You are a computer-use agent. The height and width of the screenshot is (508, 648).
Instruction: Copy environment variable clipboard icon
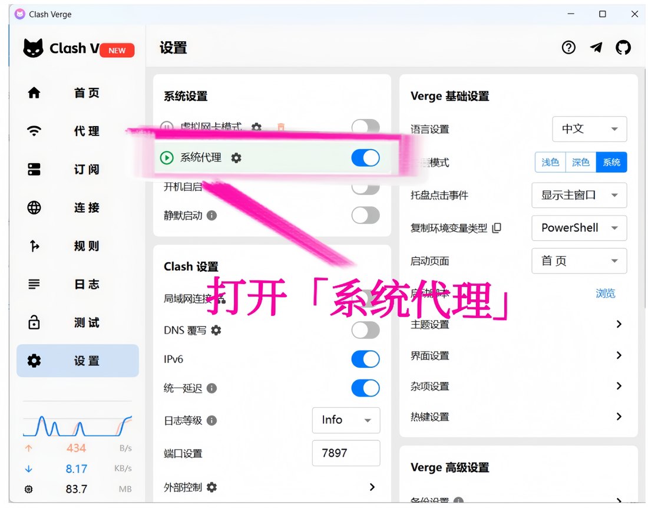[497, 227]
